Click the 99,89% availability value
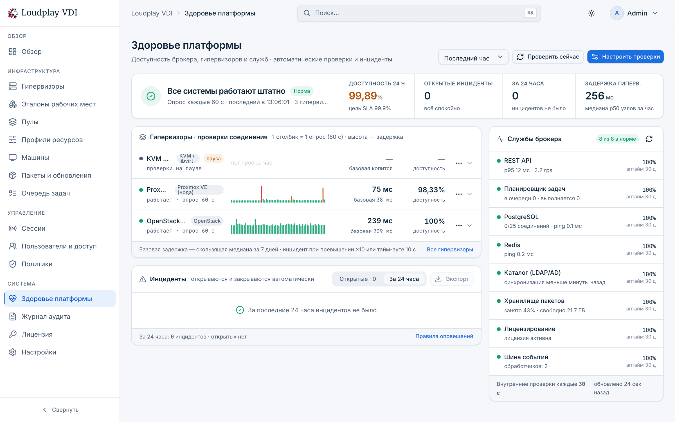 tap(366, 96)
